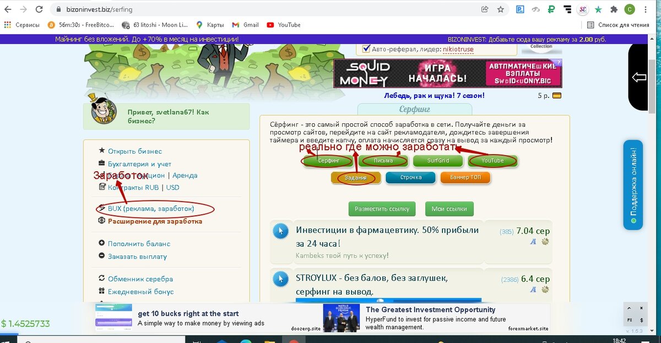
Task: Open Список для чтения reading list
Action: click(x=618, y=25)
